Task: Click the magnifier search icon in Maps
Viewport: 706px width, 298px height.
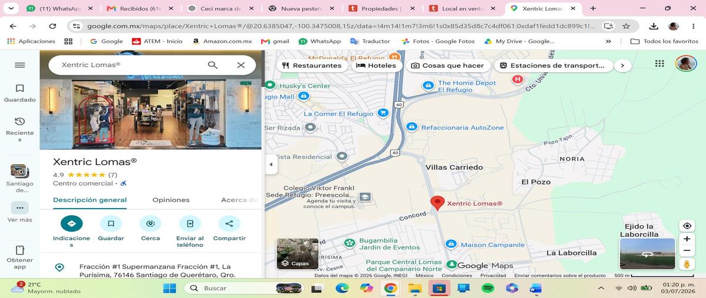Action: pyautogui.click(x=213, y=65)
